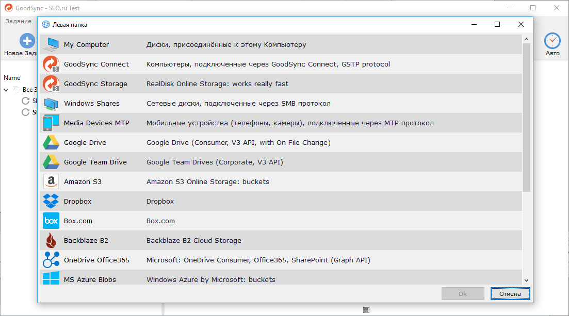
Task: Select the Google Team Drive icon
Action: pos(51,162)
